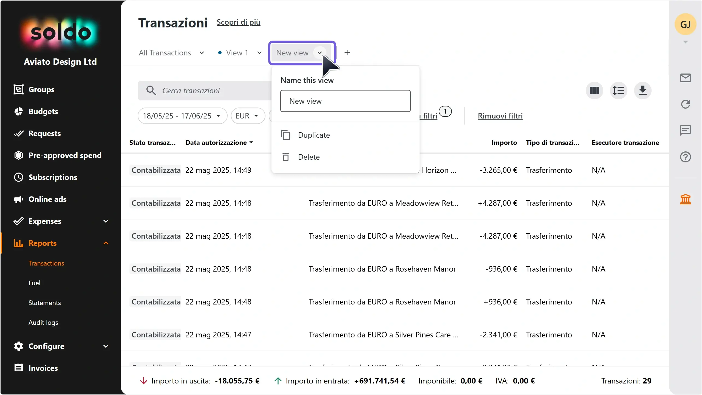Screen dimensions: 702x395
Task: Change row density with line-height icon
Action: [x=618, y=91]
